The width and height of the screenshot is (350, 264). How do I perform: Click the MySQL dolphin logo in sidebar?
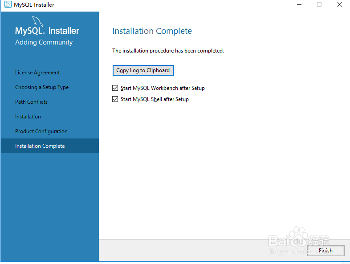(x=38, y=22)
